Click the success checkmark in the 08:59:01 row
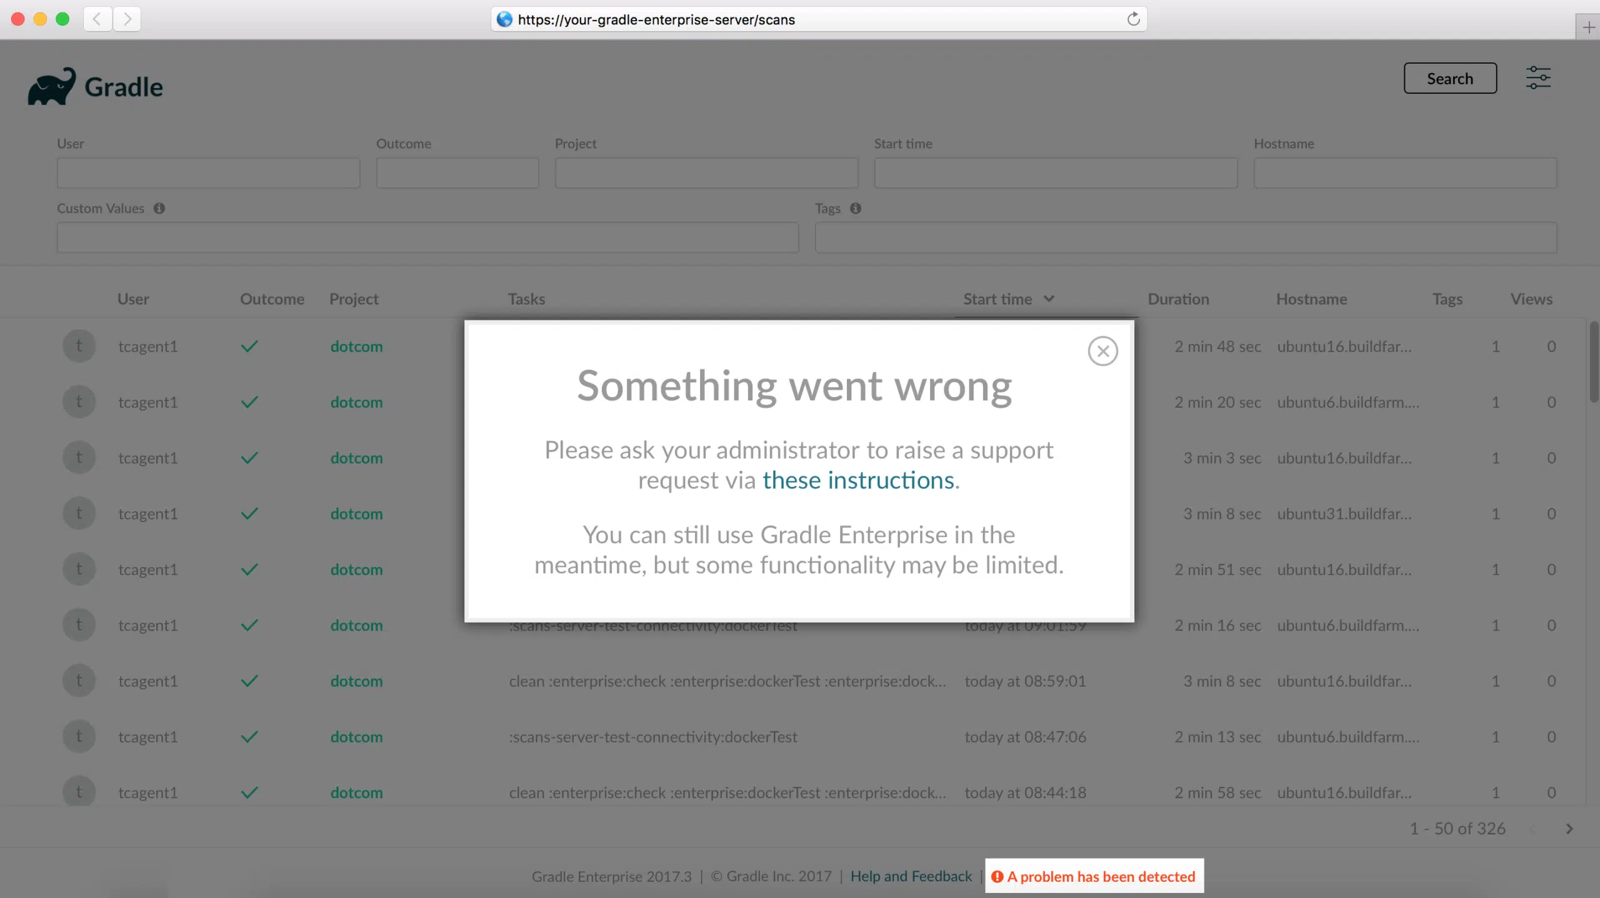The height and width of the screenshot is (898, 1600). point(249,681)
